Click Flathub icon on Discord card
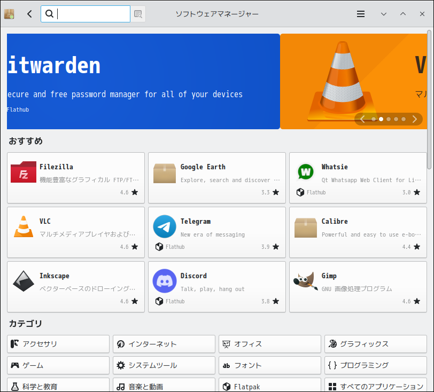Screen dimensions: 434x392 [x=159, y=301]
